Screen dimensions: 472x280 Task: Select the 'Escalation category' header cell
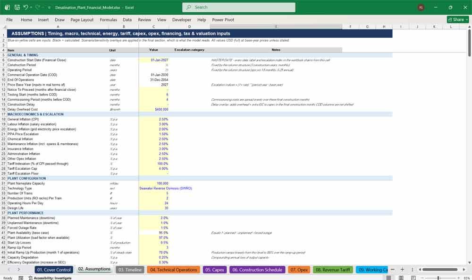pos(189,50)
